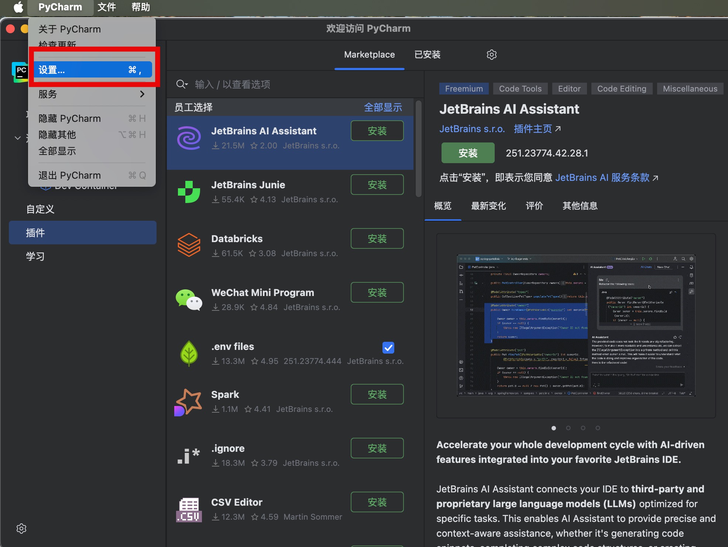Select the second screenshot carousel dot
The width and height of the screenshot is (728, 547).
568,428
